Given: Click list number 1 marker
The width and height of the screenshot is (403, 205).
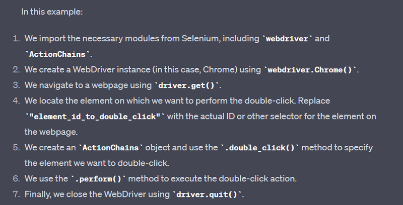Looking at the screenshot, I should click(x=16, y=39).
